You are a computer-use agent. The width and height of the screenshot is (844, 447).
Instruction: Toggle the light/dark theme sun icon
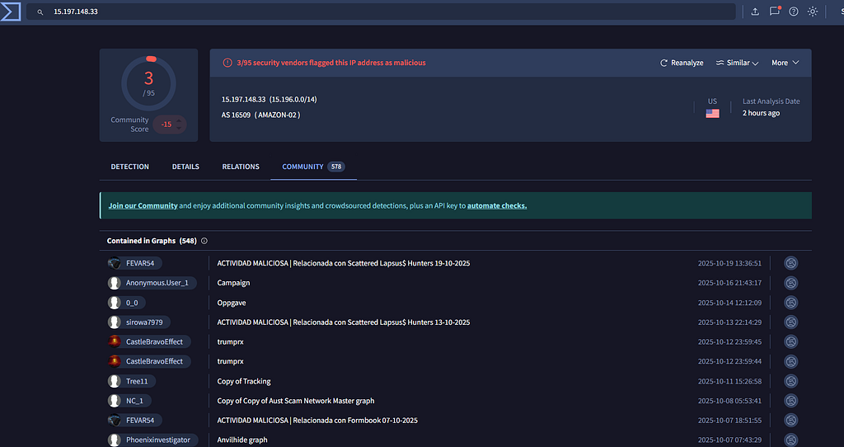tap(813, 12)
